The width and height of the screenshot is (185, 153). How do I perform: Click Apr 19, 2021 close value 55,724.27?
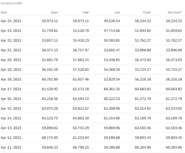point(143,70)
